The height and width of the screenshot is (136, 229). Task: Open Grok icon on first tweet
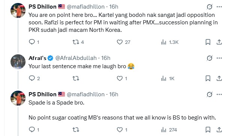point(209,7)
